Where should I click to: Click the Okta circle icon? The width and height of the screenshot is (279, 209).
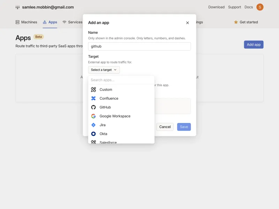coord(93,134)
